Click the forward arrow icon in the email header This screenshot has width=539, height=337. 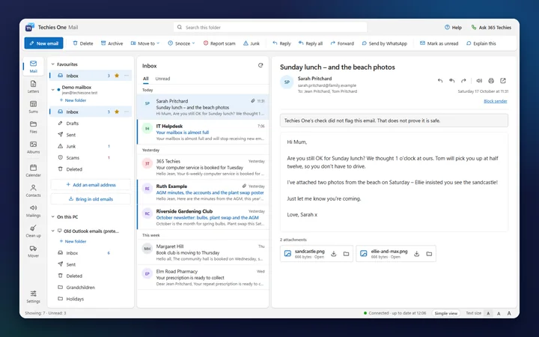click(x=463, y=80)
